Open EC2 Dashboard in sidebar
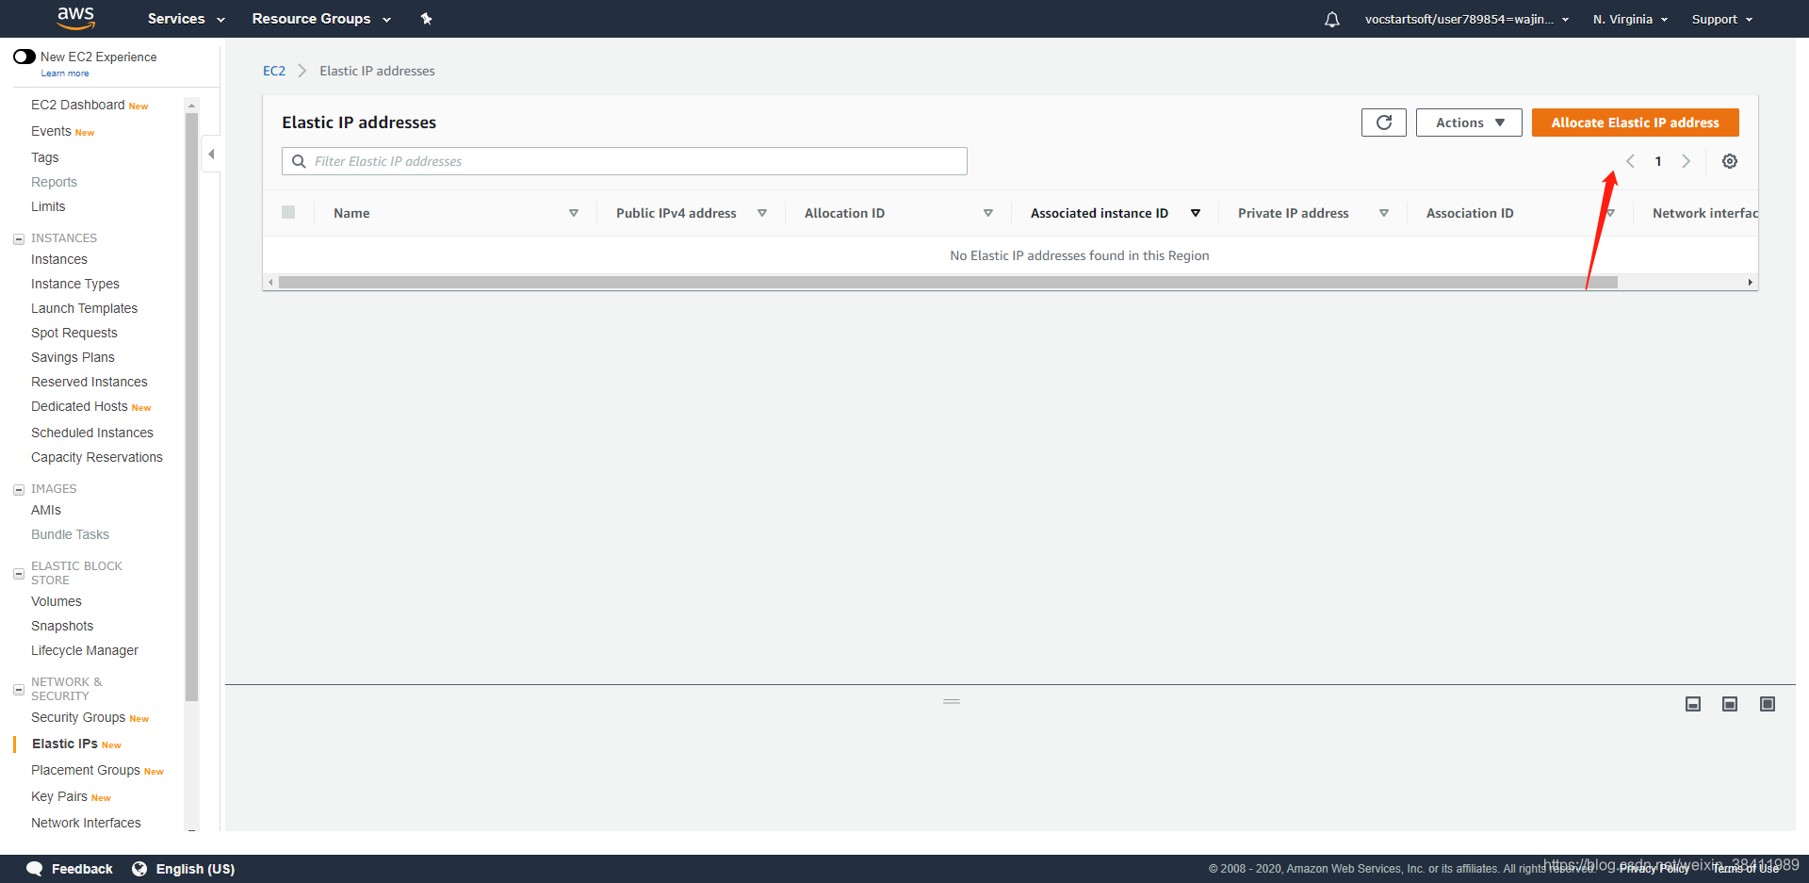1809x883 pixels. [x=78, y=105]
